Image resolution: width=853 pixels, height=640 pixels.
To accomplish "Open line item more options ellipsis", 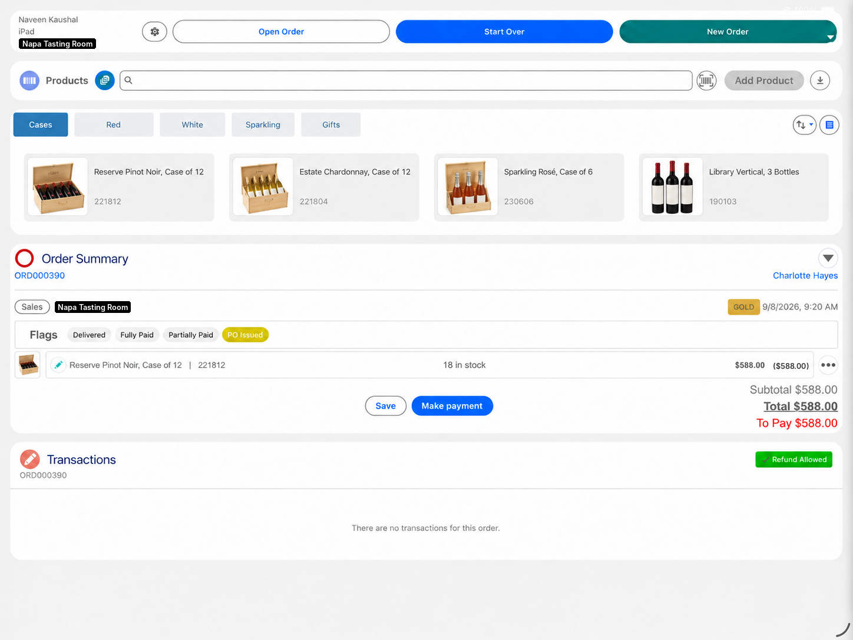I will point(828,365).
